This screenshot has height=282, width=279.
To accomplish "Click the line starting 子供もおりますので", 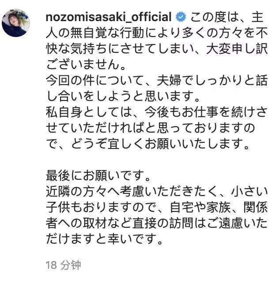I will [157, 208].
